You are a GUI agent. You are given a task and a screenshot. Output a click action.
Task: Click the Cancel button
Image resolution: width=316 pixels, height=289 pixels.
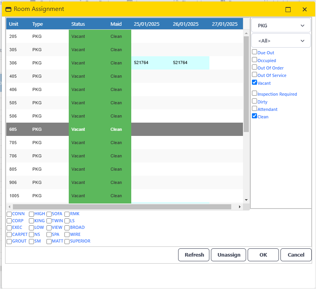(296, 255)
